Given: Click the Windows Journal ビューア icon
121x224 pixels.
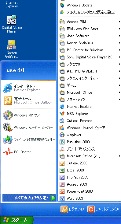Looking at the screenshot, I should coord(62,128).
